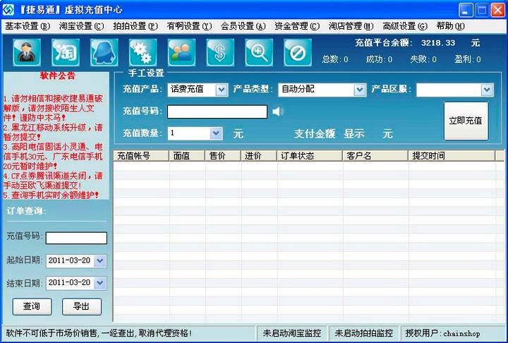Sort by 提交时间 column header
This screenshot has width=508, height=343.
[452, 156]
